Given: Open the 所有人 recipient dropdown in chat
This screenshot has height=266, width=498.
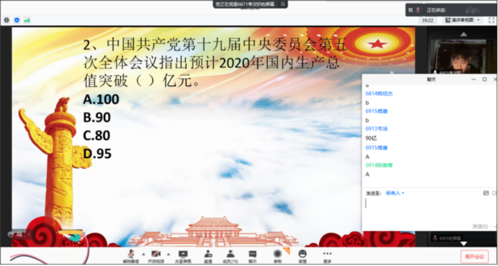Looking at the screenshot, I should 395,193.
